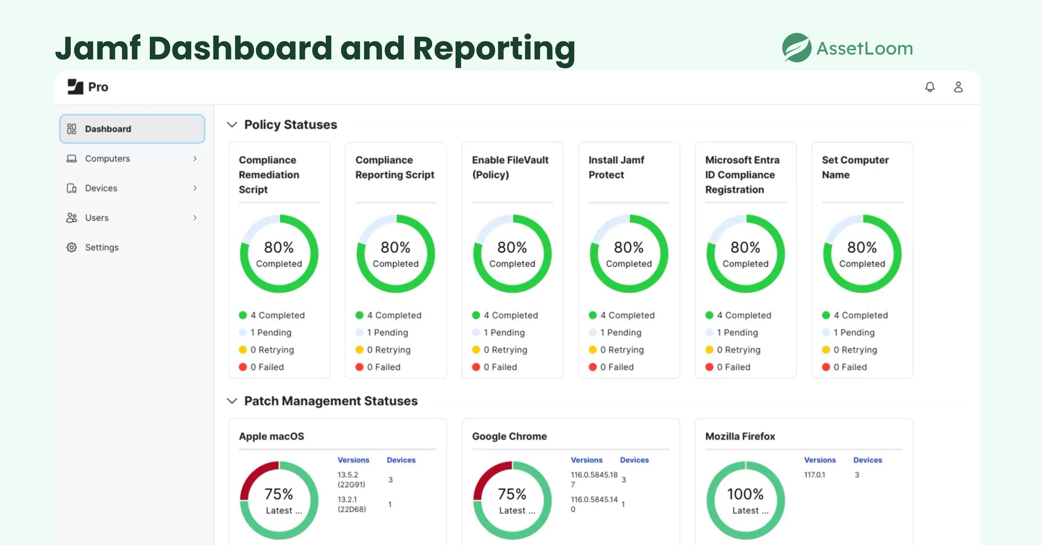Click the Enable FileVault 80% completion ring

click(x=512, y=254)
